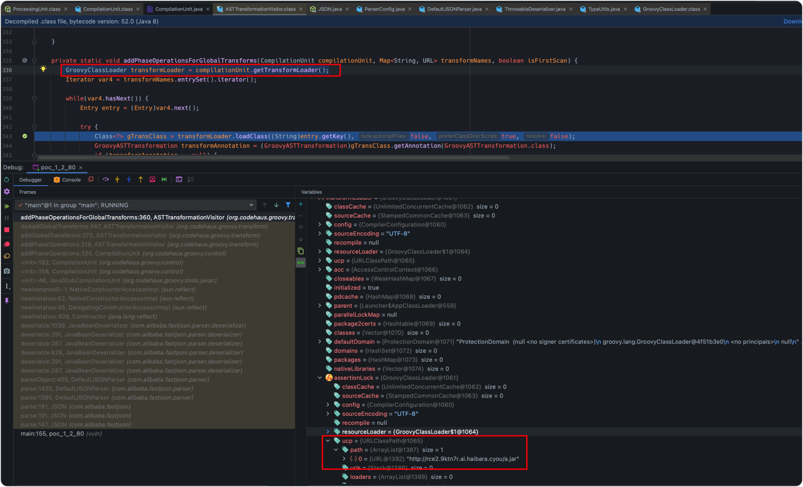The image size is (803, 487).
Task: Click the Download sources link
Action: point(792,21)
